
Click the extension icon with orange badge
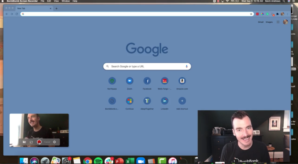tap(273, 14)
